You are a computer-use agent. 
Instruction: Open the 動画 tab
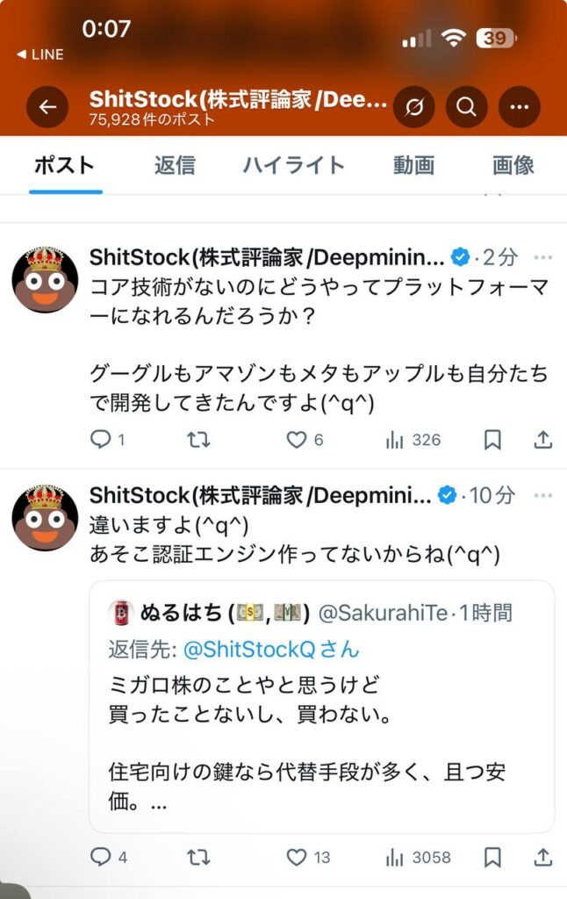click(413, 165)
